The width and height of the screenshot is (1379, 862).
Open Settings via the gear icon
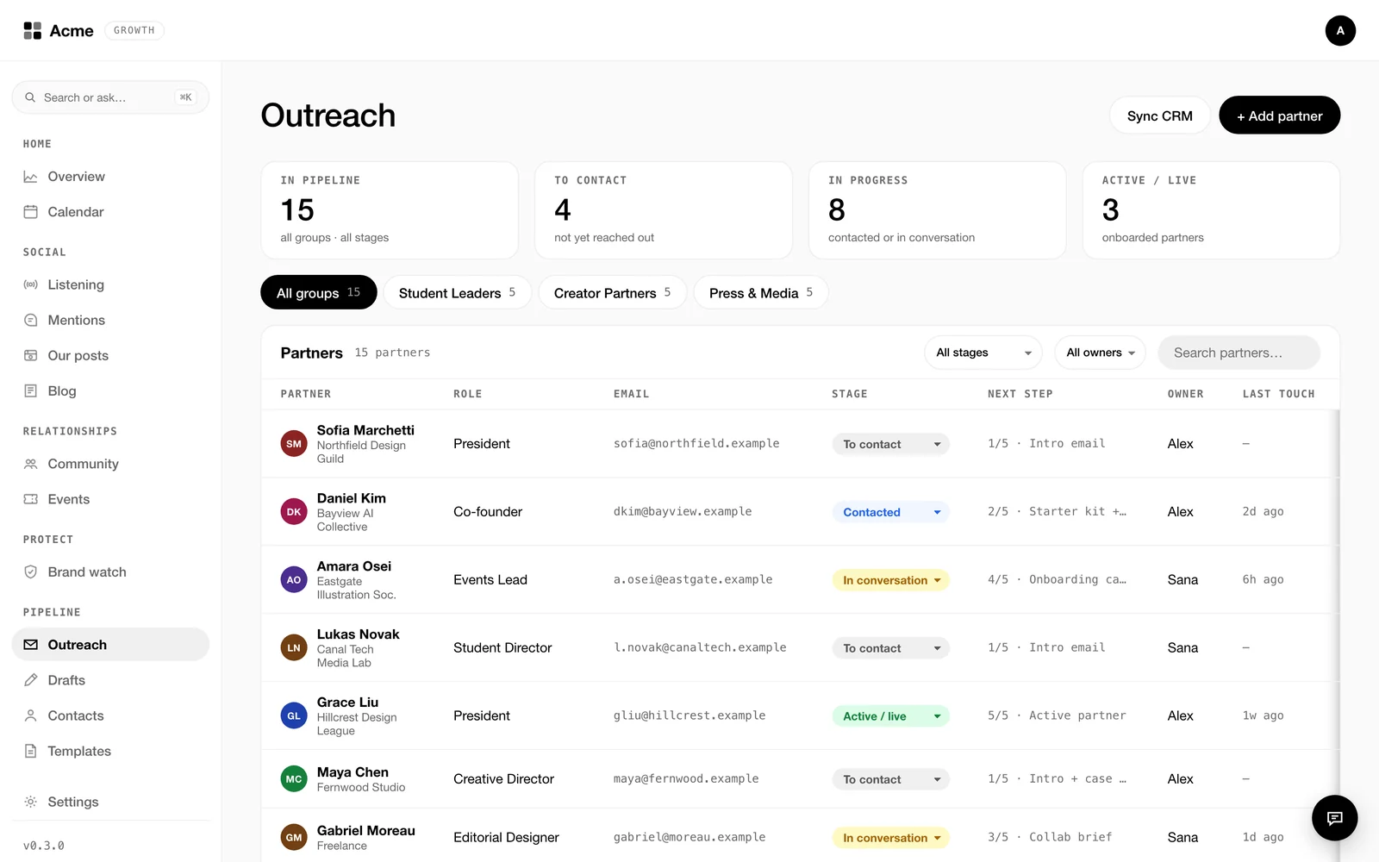point(30,802)
